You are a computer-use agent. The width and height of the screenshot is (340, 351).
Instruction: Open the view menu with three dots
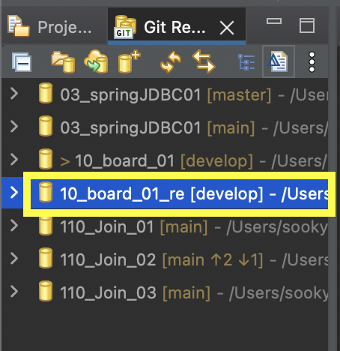pos(312,62)
